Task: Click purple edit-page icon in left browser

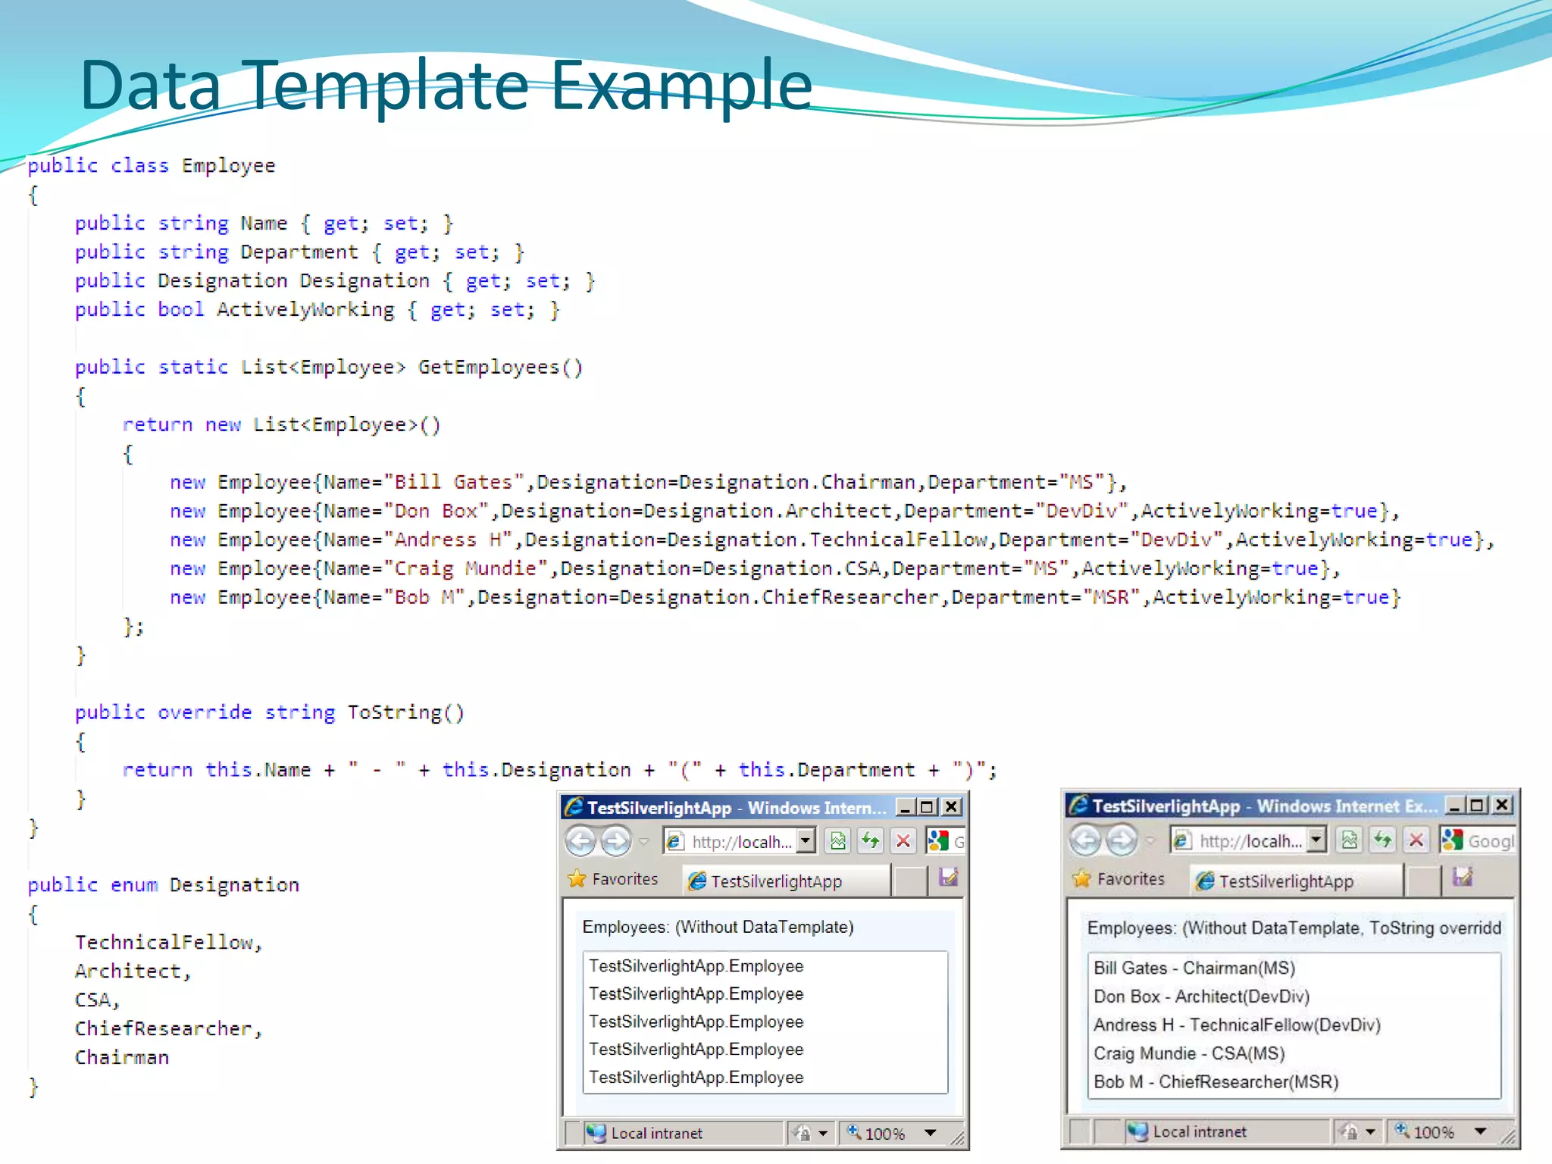Action: [x=948, y=878]
